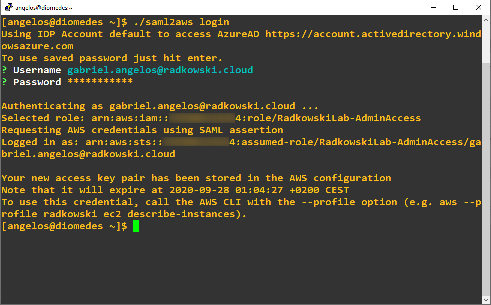The height and width of the screenshot is (305, 491).
Task: Click the masked password asterisks
Action: tap(100, 82)
